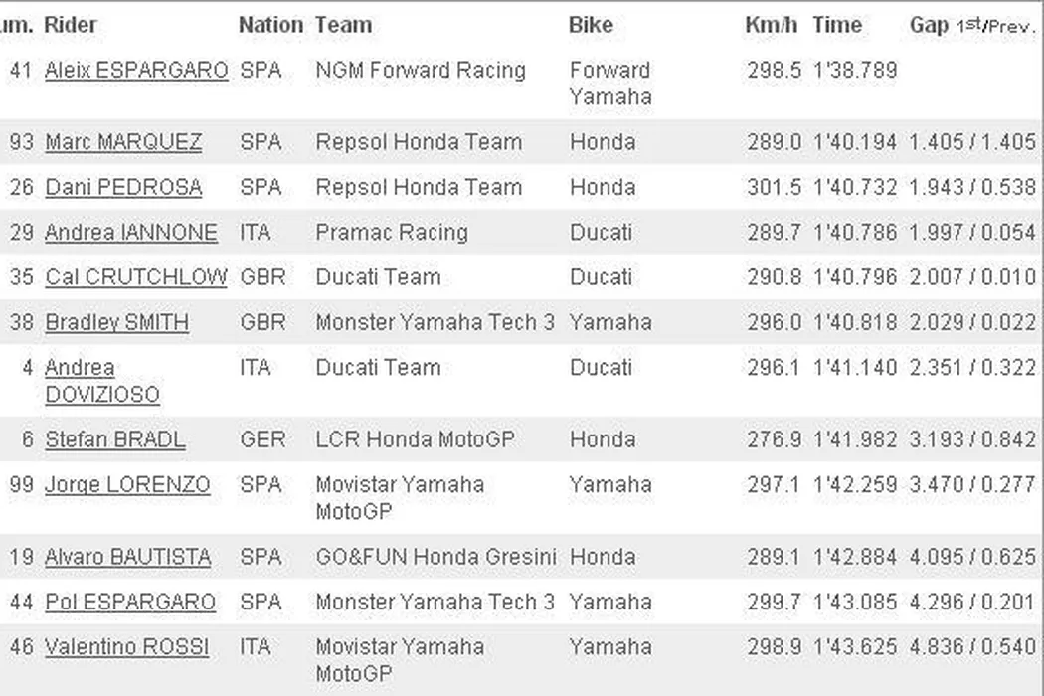Open Bradley SMITH rider page
Image resolution: width=1044 pixels, height=696 pixels.
pyautogui.click(x=116, y=322)
